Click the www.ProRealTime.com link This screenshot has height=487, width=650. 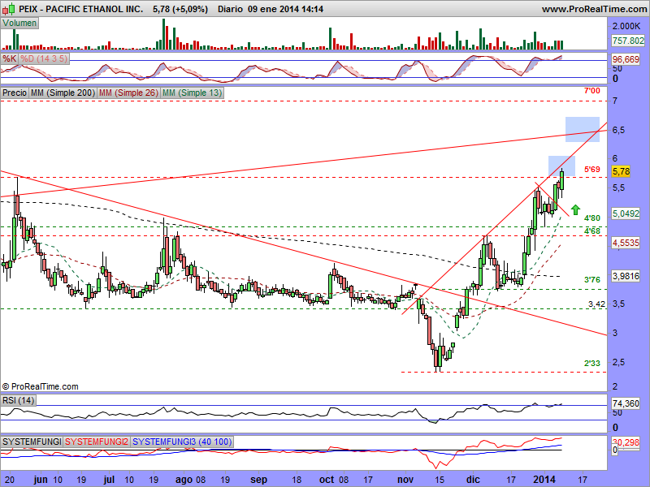pos(595,9)
